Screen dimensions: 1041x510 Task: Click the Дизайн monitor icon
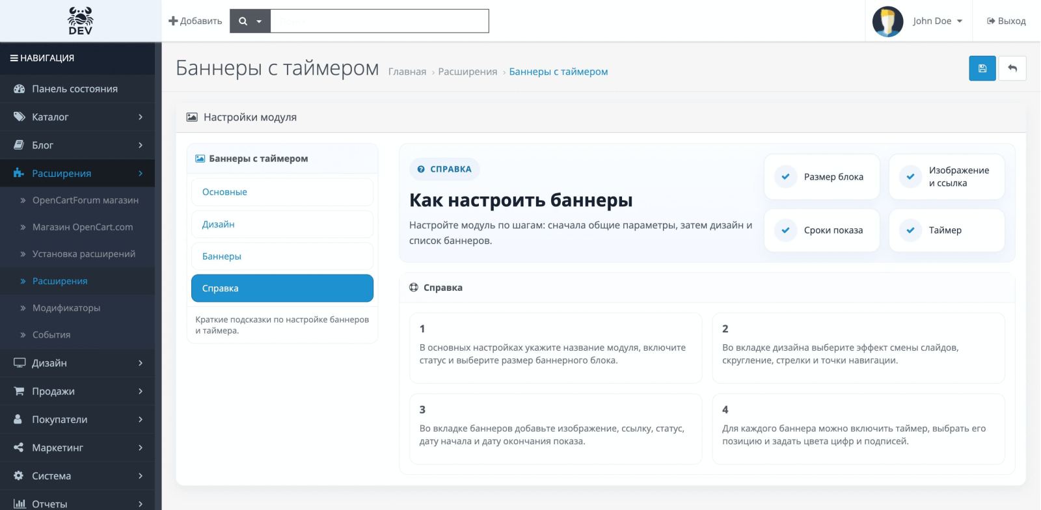[20, 363]
